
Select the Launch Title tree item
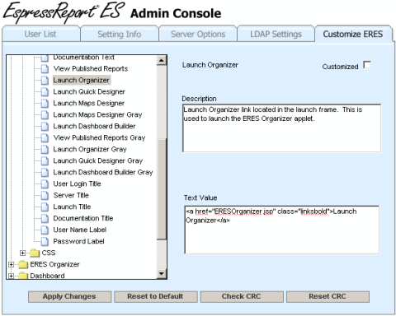tap(72, 207)
